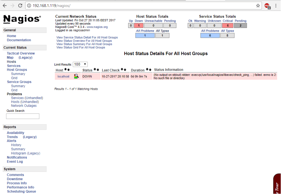Open Network Outages link
This screenshot has height=194, width=281.
[x=24, y=106]
